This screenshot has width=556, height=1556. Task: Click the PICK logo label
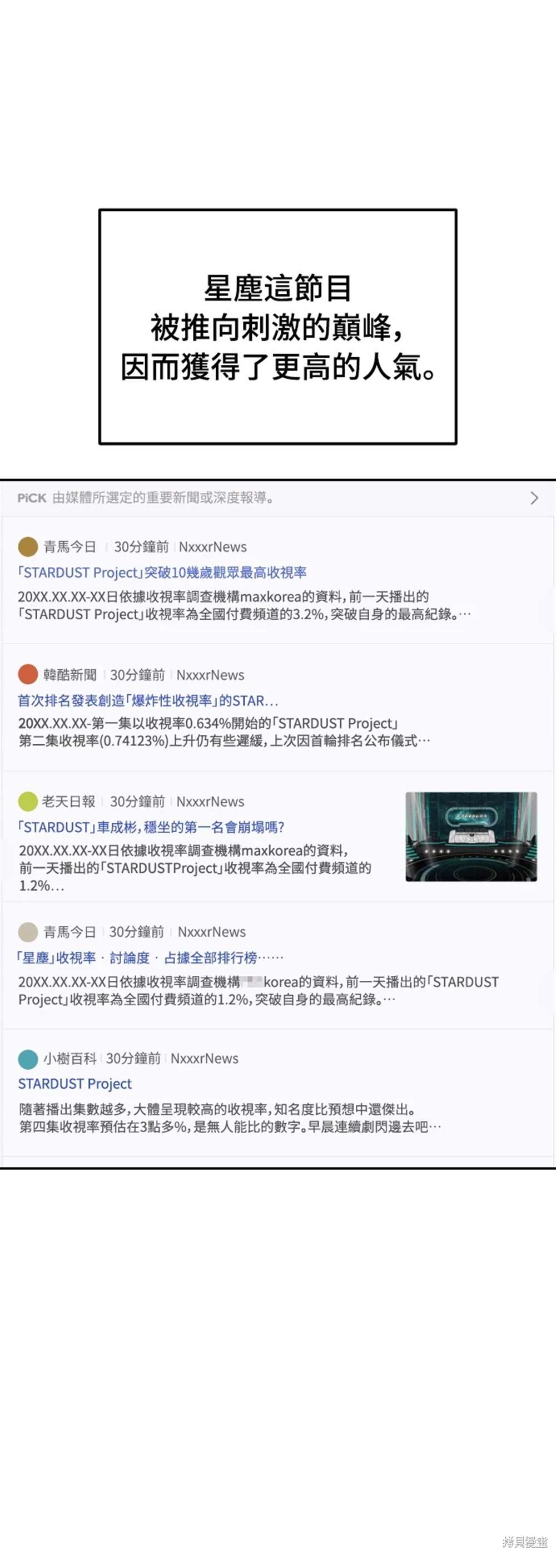coord(31,498)
